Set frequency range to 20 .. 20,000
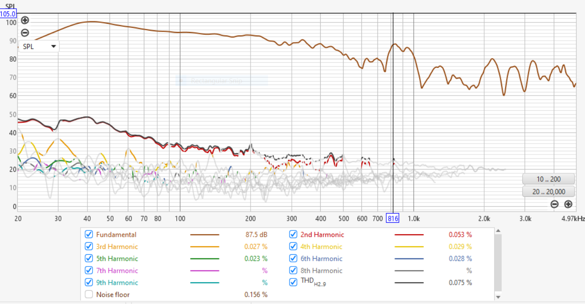The height and width of the screenshot is (304, 585). pos(548,192)
